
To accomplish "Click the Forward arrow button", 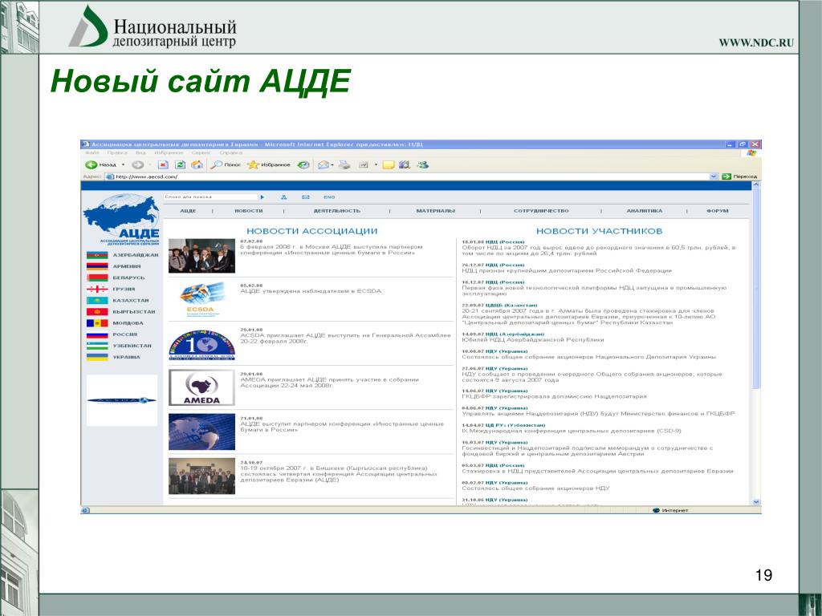I will tap(138, 164).
